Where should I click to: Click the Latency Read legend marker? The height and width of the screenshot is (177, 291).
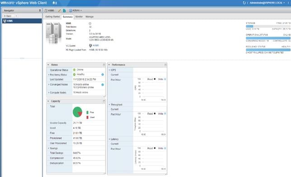coord(155,148)
